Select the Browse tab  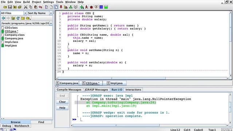[x=15, y=122]
